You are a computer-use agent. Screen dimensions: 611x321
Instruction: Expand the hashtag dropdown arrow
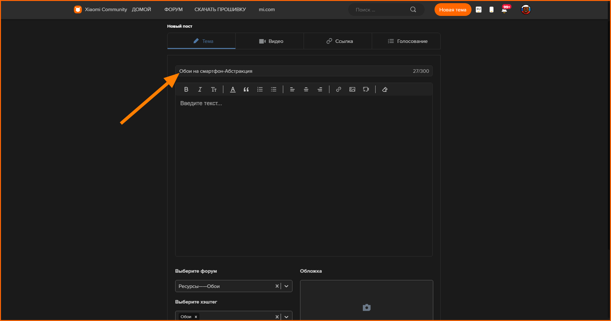[x=286, y=317]
